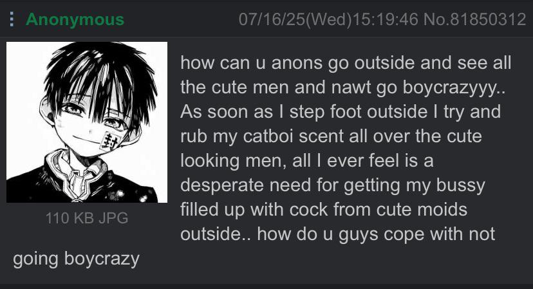Click the (Wed) weekday label

point(328,19)
